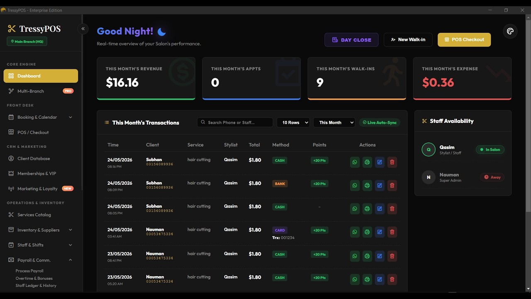Screen dimensions: 531x299
Task: Expand Staff & Shifts menu
Action: click(x=41, y=245)
